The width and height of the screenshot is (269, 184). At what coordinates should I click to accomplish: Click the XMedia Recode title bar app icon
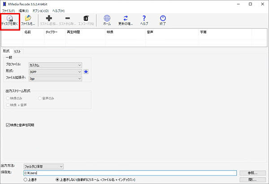(4, 4)
